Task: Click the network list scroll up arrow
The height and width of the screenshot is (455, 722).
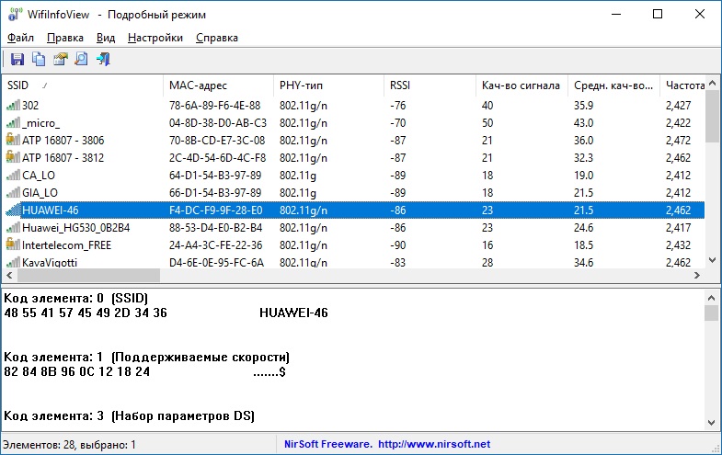Action: tap(712, 84)
